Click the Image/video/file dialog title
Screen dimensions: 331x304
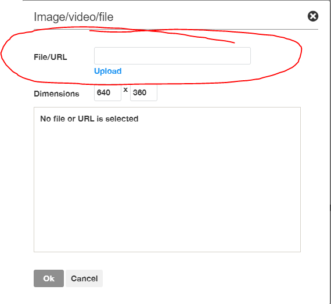click(74, 17)
